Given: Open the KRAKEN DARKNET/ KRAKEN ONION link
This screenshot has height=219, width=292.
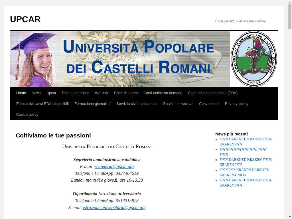Looking at the screenshot, I should pyautogui.click(x=244, y=172).
